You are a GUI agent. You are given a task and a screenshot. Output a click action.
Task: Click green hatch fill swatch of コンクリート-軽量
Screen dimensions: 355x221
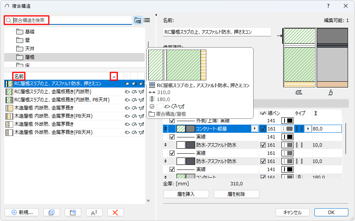(x=181, y=129)
